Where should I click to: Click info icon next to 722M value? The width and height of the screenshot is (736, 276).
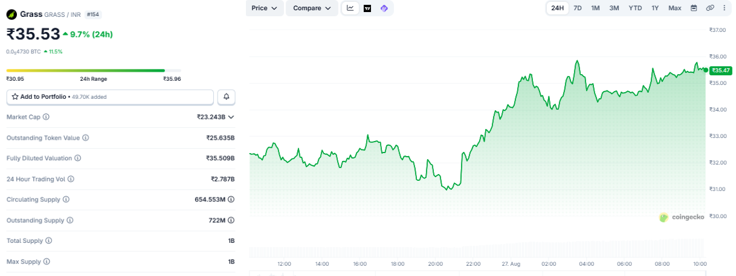(x=231, y=220)
